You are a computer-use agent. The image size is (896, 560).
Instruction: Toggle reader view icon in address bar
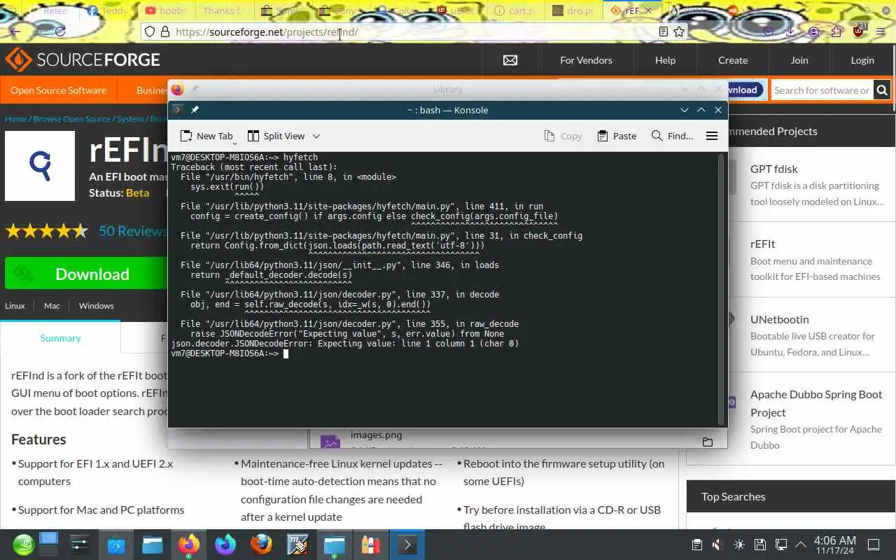(x=664, y=31)
